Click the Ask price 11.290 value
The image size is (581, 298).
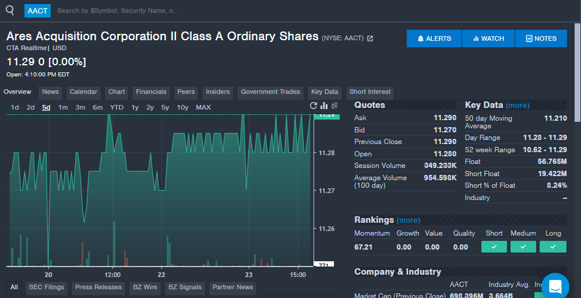(445, 118)
